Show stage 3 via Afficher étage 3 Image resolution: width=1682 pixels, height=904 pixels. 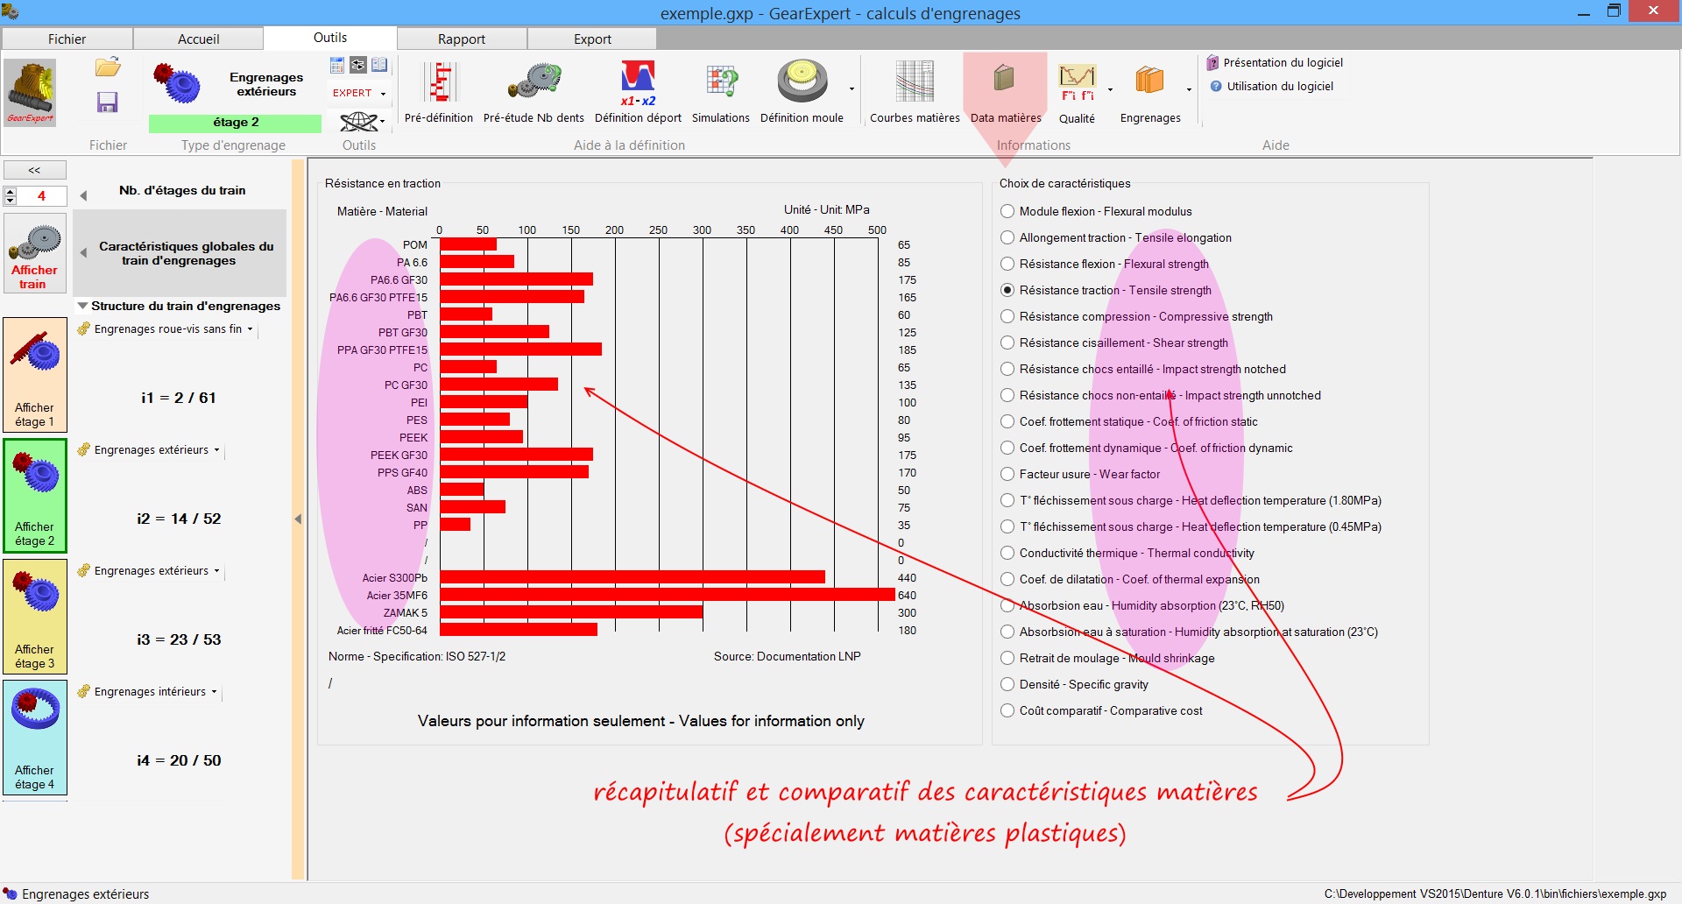pyautogui.click(x=34, y=616)
